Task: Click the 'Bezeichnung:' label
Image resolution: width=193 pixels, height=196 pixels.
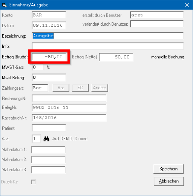Action: pyautogui.click(x=14, y=36)
